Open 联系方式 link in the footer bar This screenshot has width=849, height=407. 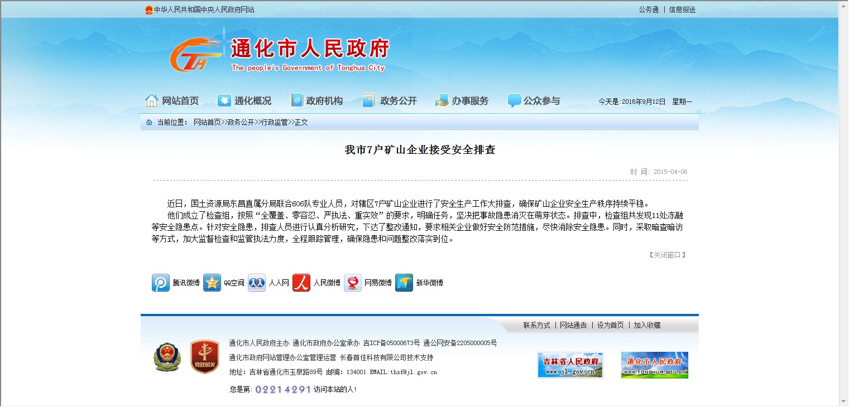536,325
